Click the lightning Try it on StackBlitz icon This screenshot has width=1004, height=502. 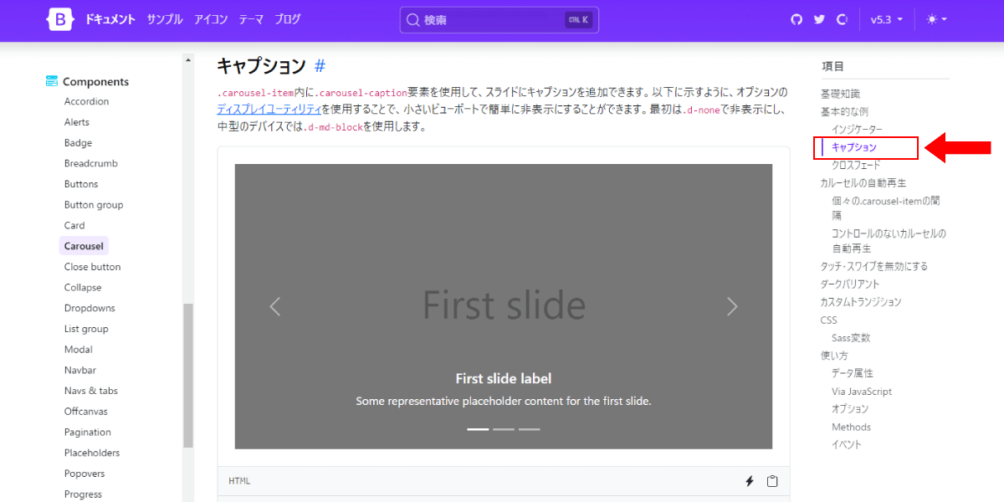[750, 481]
